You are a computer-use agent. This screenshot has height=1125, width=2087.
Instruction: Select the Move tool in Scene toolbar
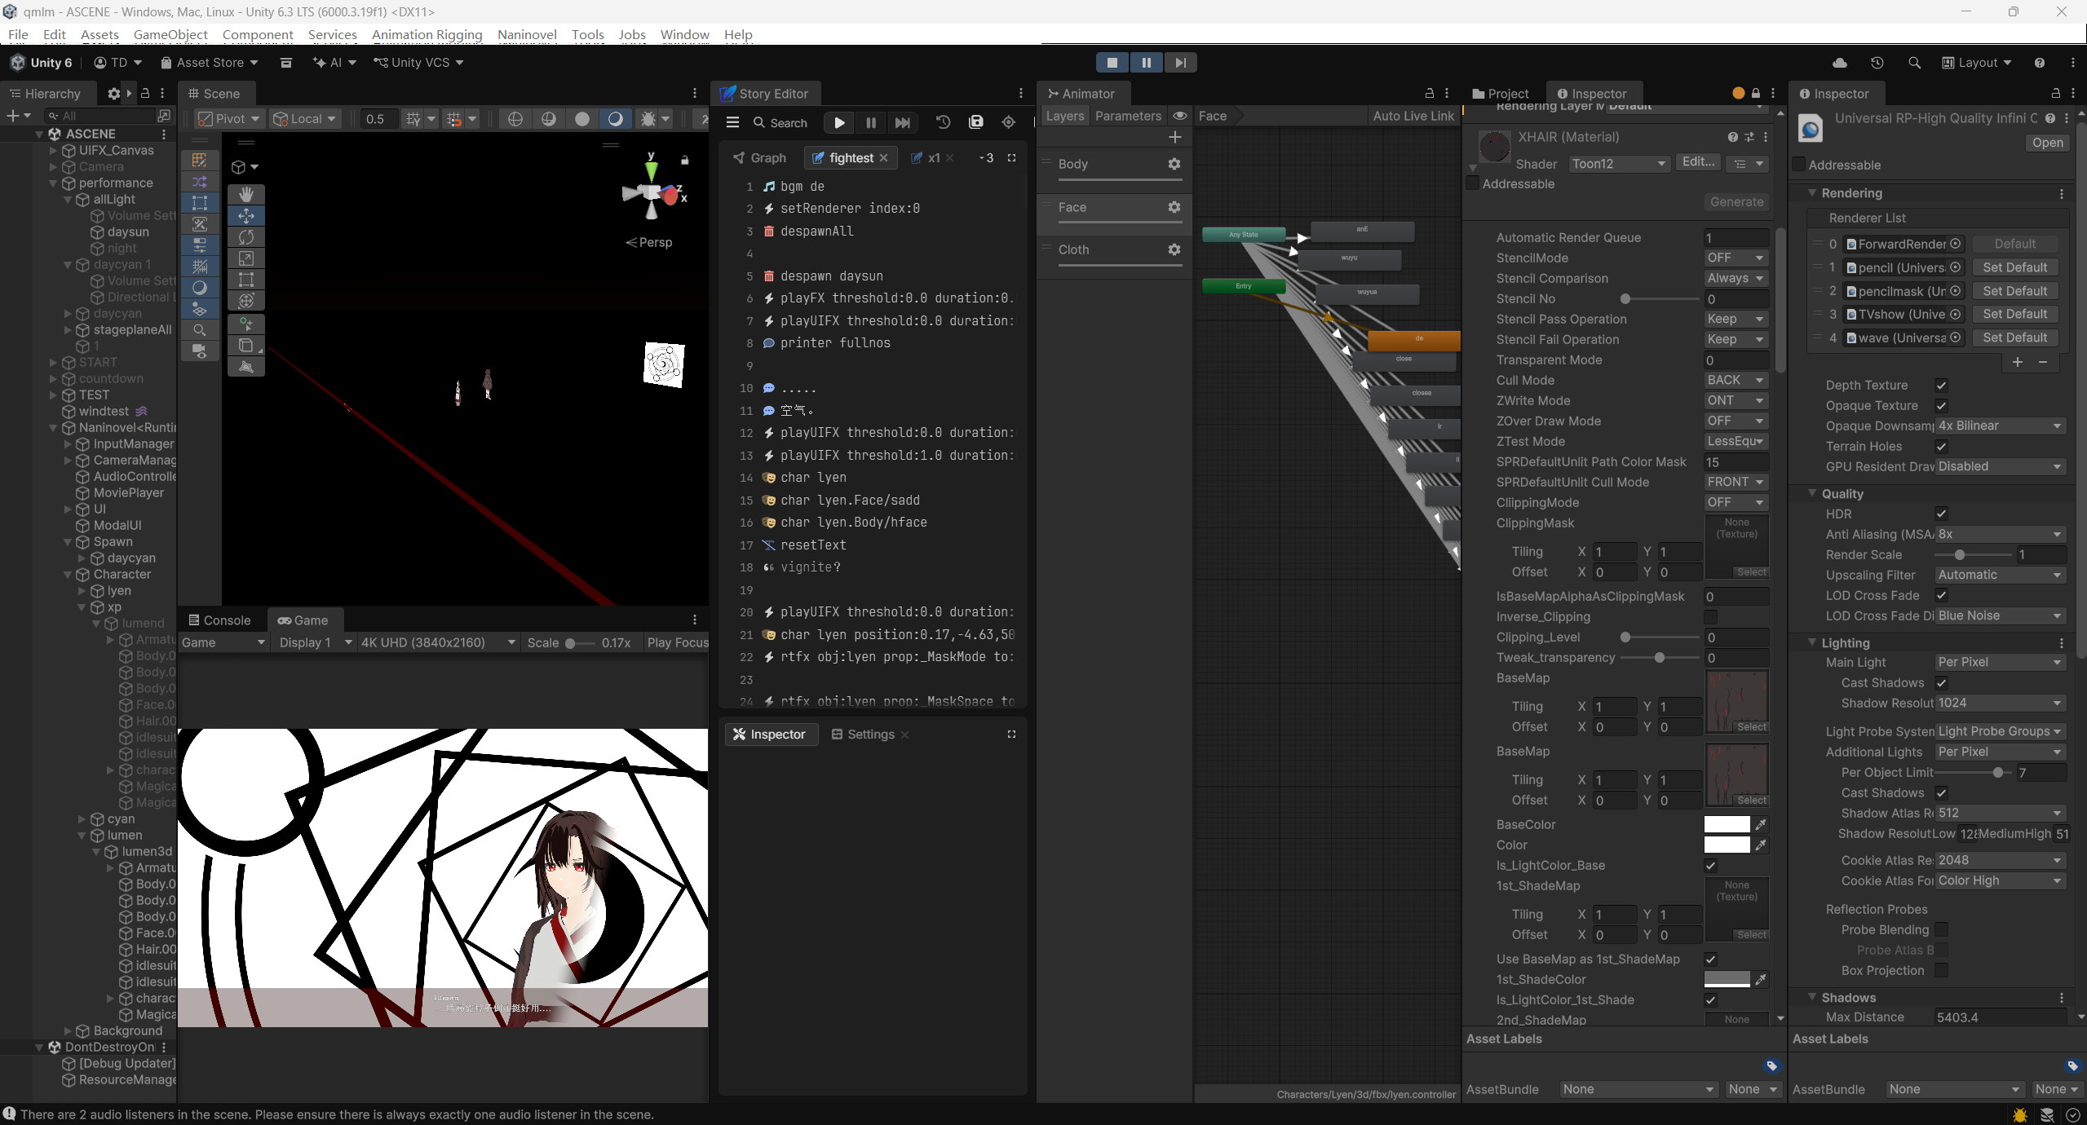pyautogui.click(x=246, y=215)
